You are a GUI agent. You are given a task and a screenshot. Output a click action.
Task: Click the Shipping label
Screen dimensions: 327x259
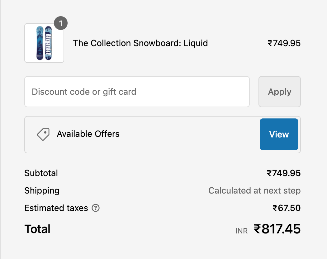(42, 190)
